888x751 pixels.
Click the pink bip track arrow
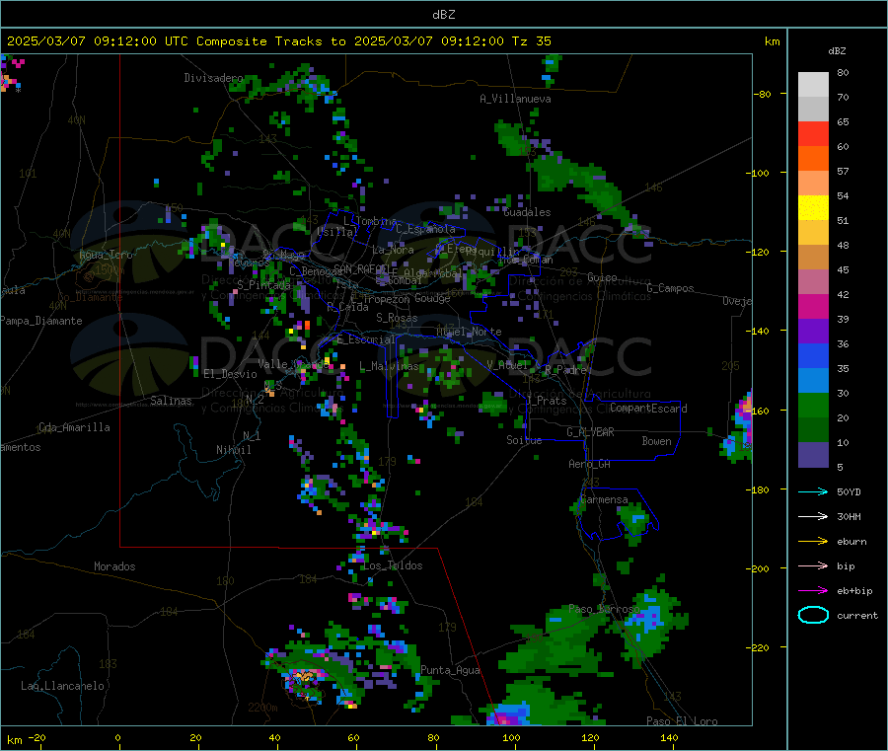(813, 565)
